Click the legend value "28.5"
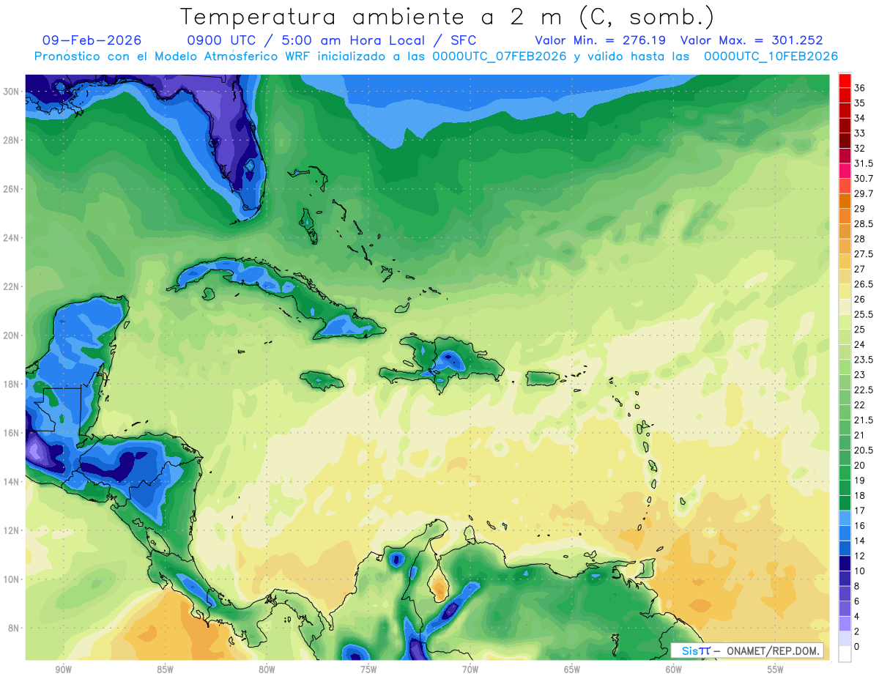This screenshot has width=879, height=679. 864,223
